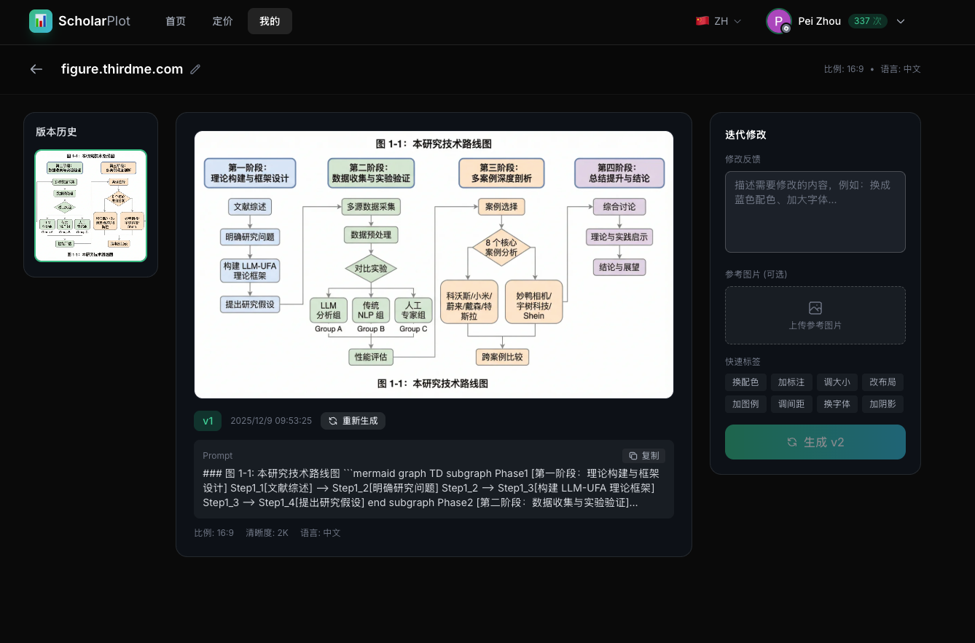This screenshot has height=643, width=975.
Task: Click the ScholarPlot logo icon
Action: pyautogui.click(x=41, y=21)
